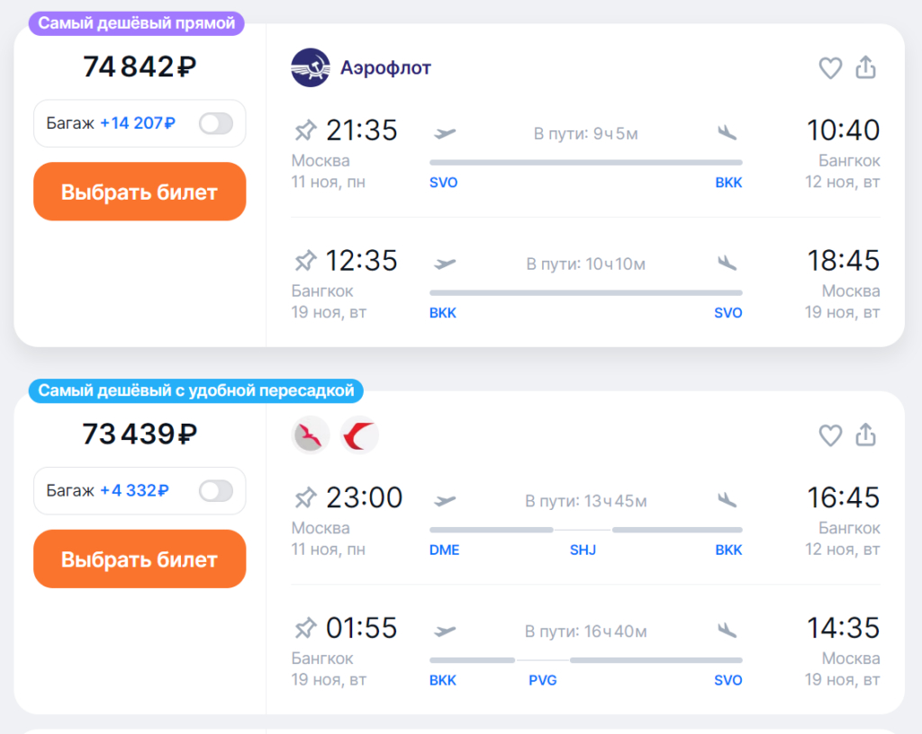Click the grey bird airline logo
This screenshot has height=734, width=922.
310,435
